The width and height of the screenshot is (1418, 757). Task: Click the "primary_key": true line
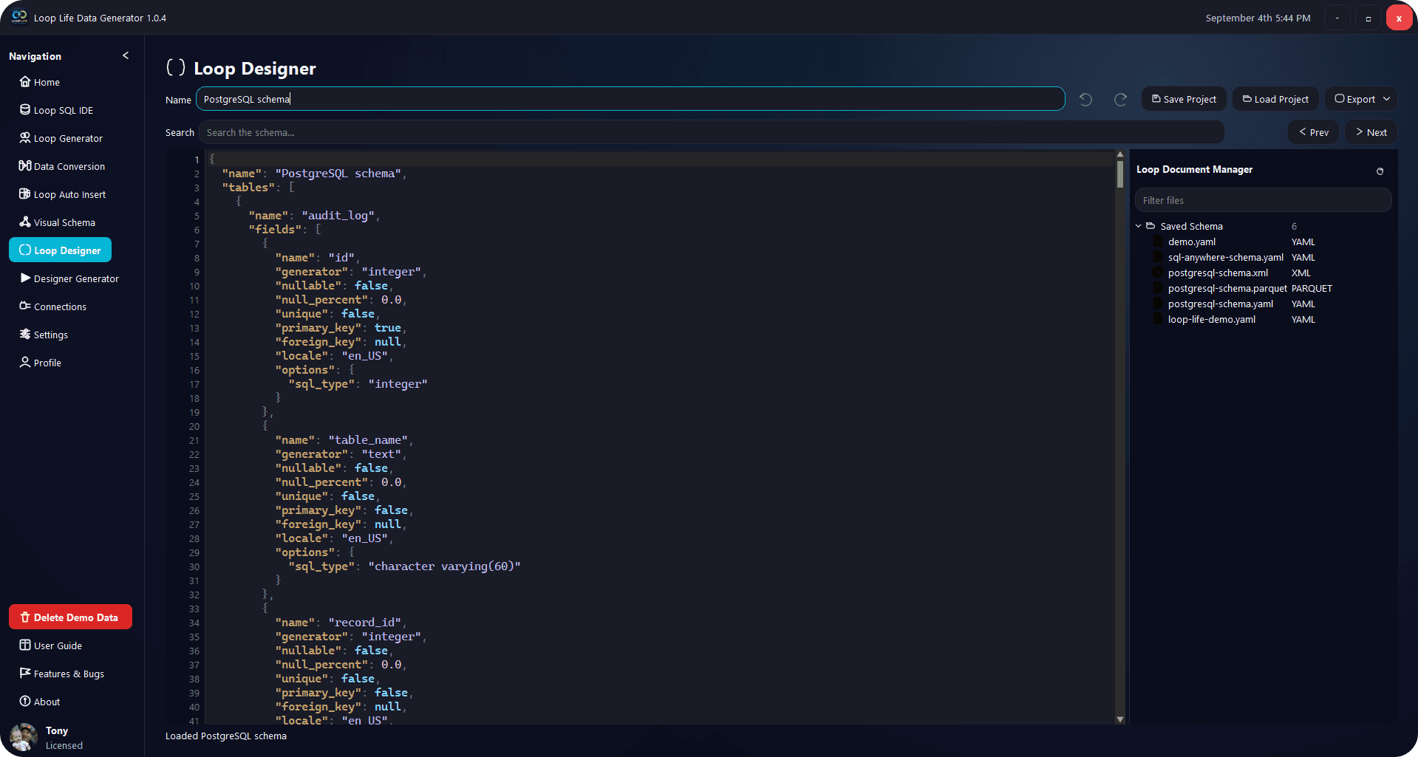click(x=341, y=328)
